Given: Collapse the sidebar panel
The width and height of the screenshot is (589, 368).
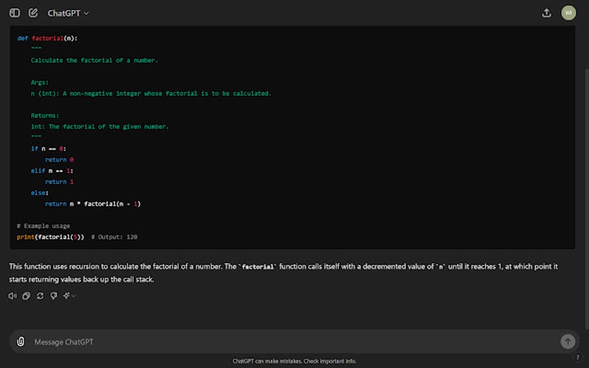Looking at the screenshot, I should click(14, 12).
